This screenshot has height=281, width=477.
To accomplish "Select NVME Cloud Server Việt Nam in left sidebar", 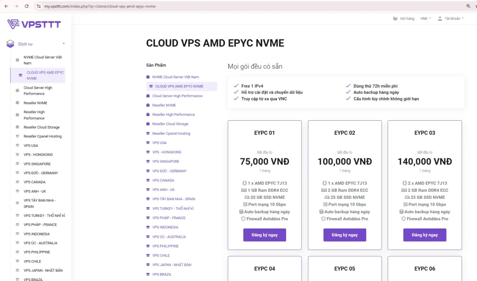I will 42,60.
